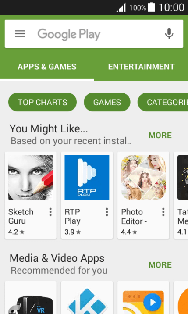Focus the Google Play search field
188x314 pixels.
[94, 34]
